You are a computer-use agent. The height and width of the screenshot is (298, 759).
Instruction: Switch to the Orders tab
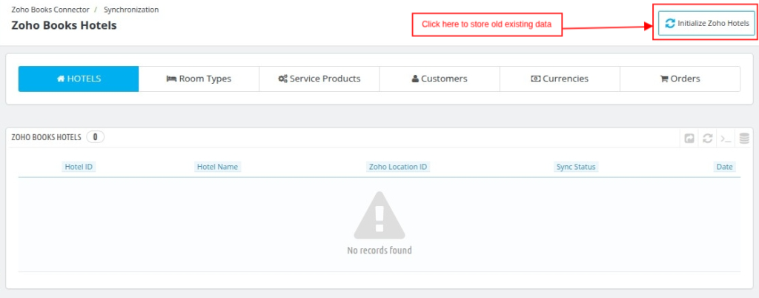point(680,79)
